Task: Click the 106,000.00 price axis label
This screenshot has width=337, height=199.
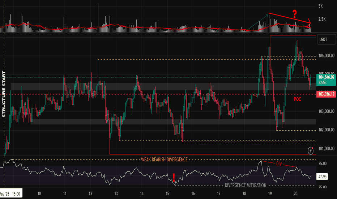Action: click(x=326, y=56)
